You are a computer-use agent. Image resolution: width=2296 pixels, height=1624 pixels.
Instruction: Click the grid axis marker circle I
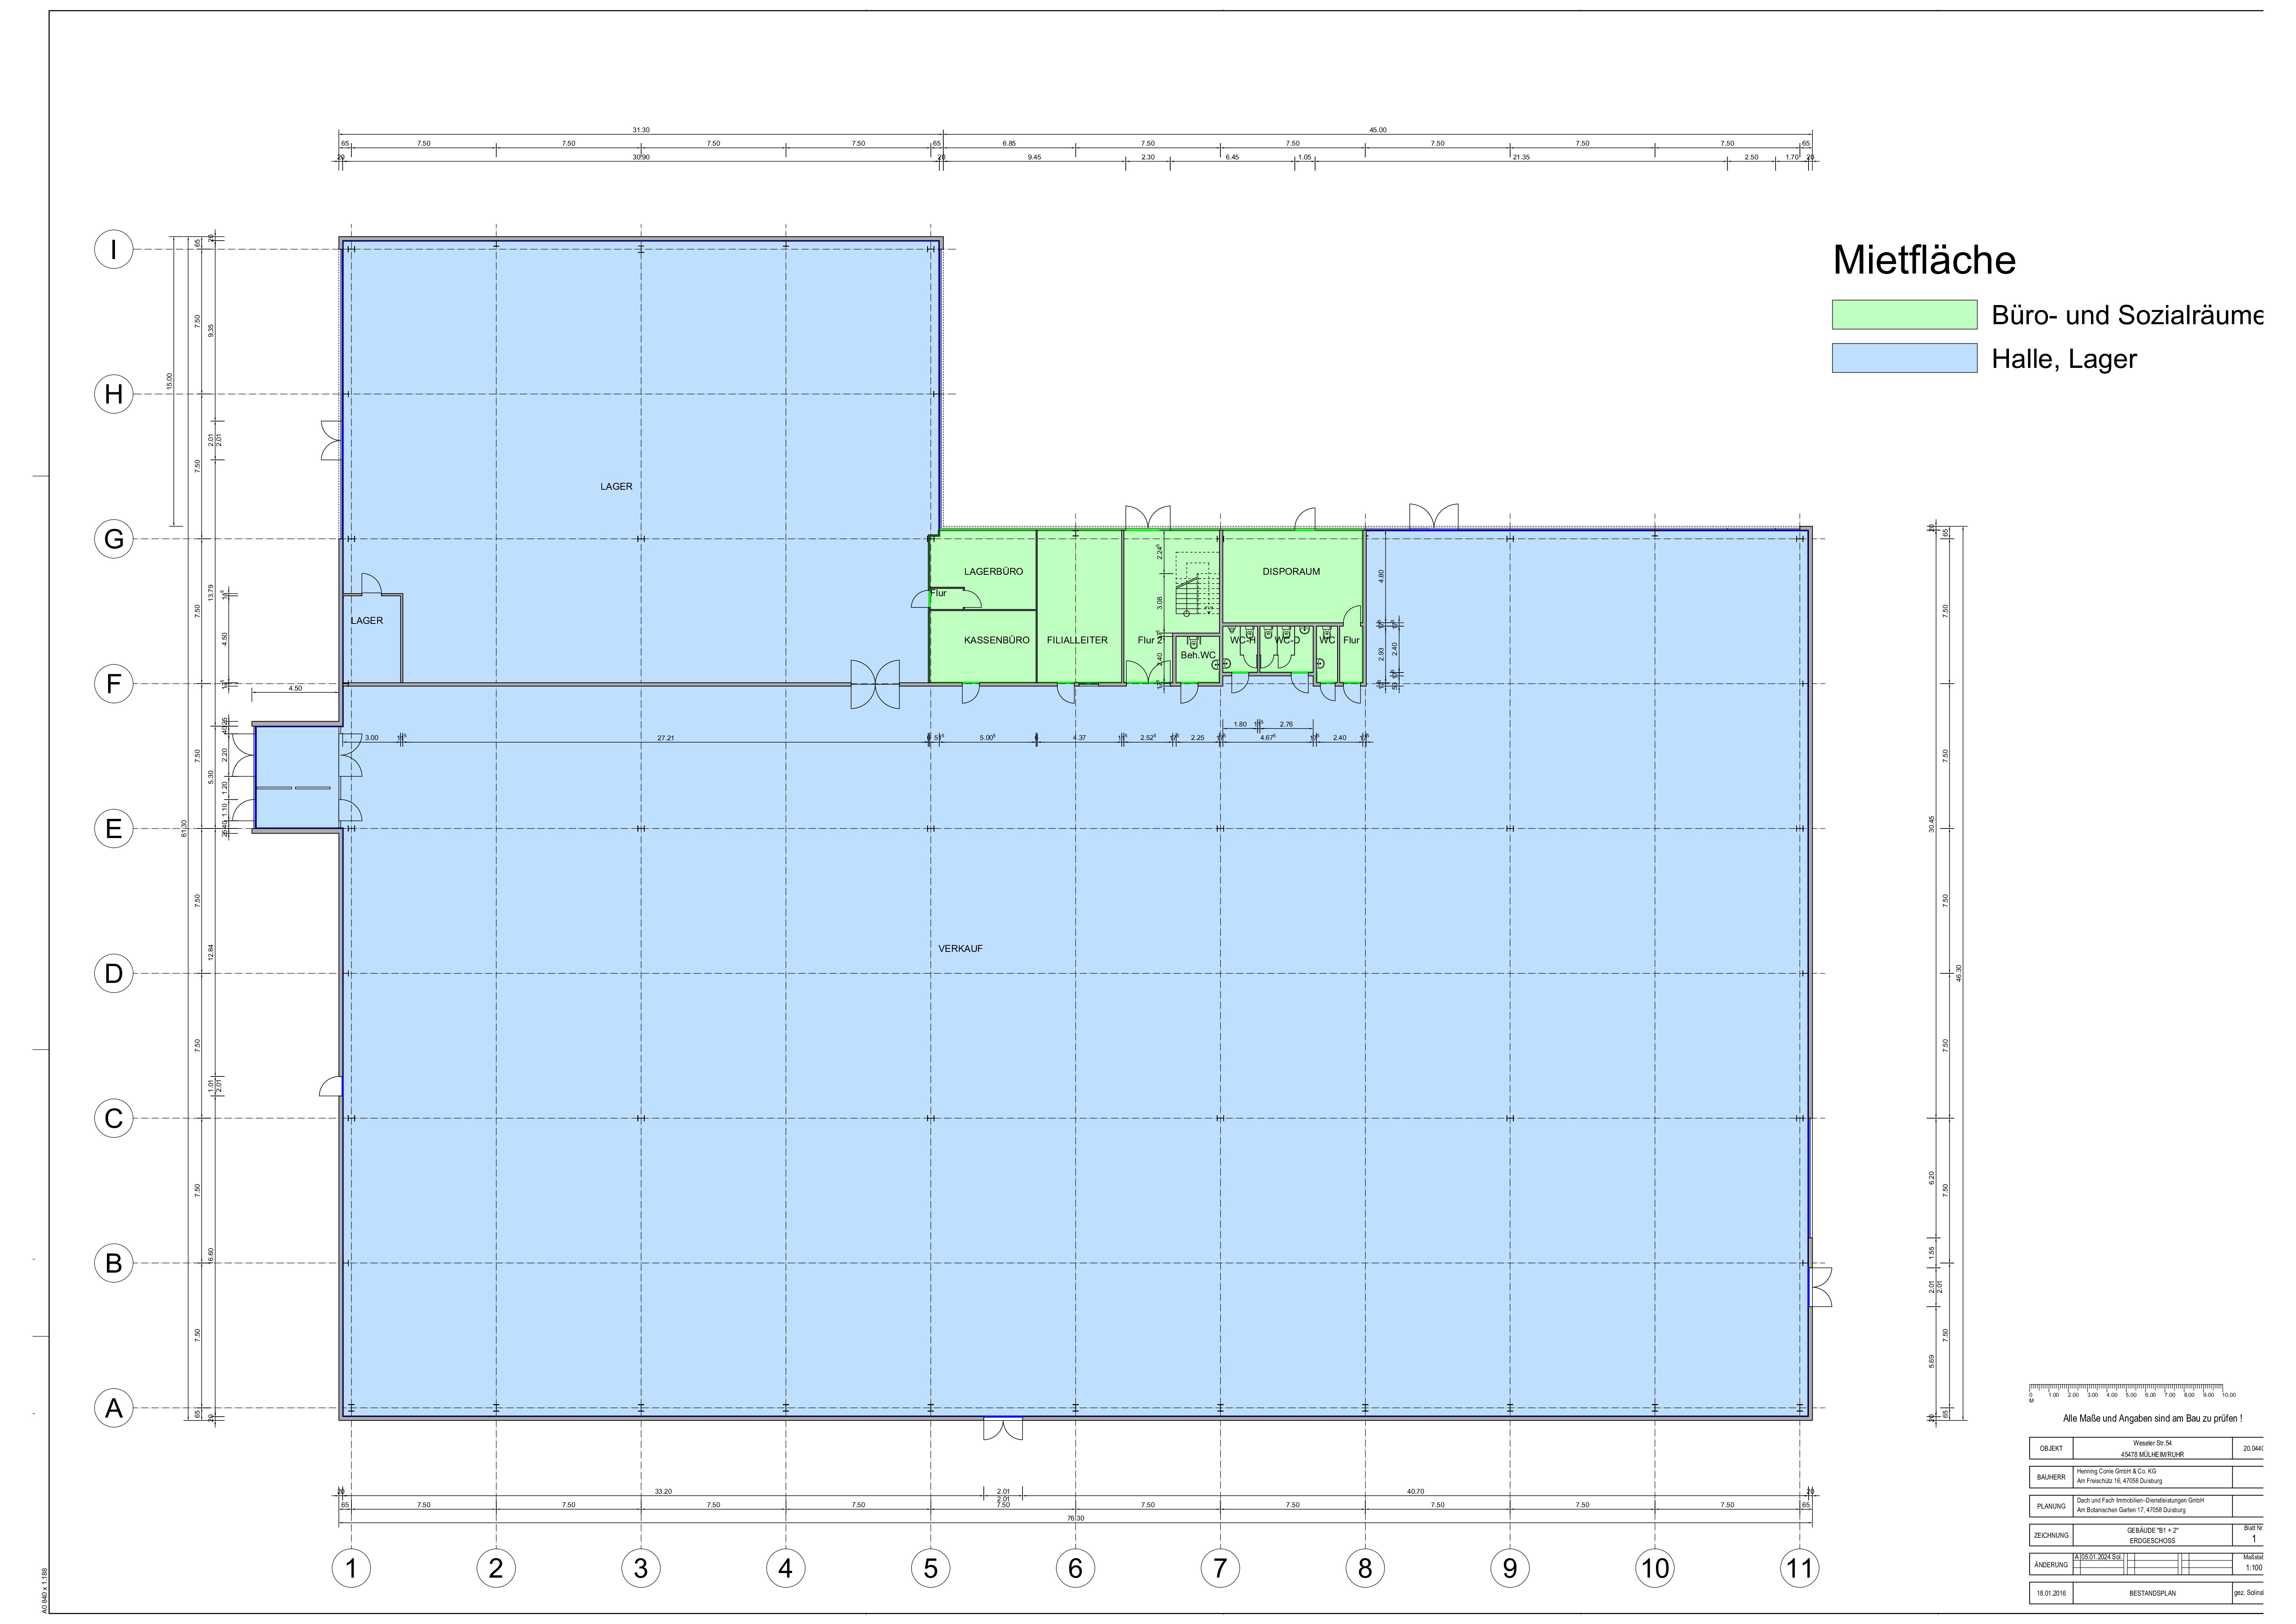(x=114, y=249)
